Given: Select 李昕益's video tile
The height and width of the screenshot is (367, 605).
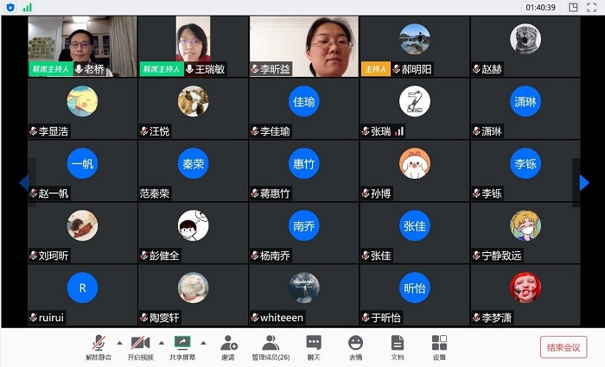Looking at the screenshot, I should pos(302,46).
